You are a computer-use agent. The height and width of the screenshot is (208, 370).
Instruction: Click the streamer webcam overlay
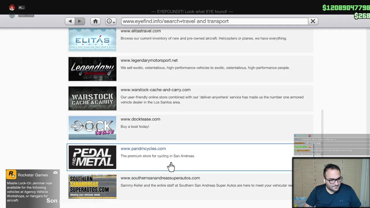tap(331, 183)
